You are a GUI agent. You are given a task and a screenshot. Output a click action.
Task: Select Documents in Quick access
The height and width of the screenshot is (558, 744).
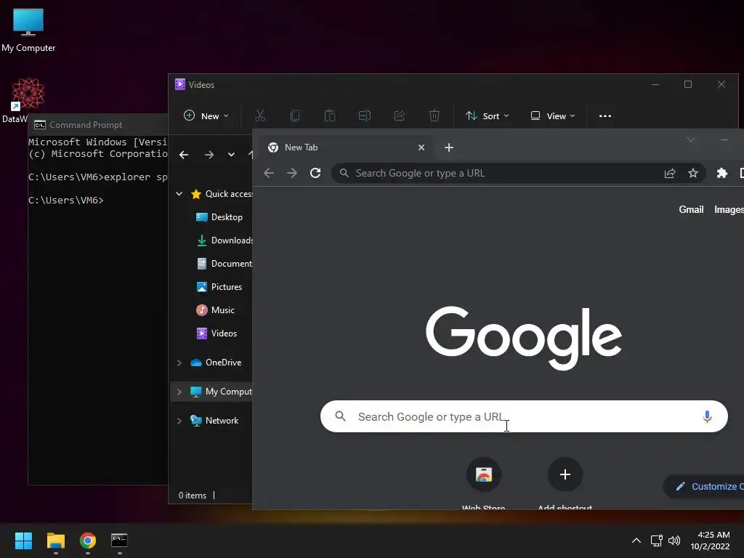(225, 263)
